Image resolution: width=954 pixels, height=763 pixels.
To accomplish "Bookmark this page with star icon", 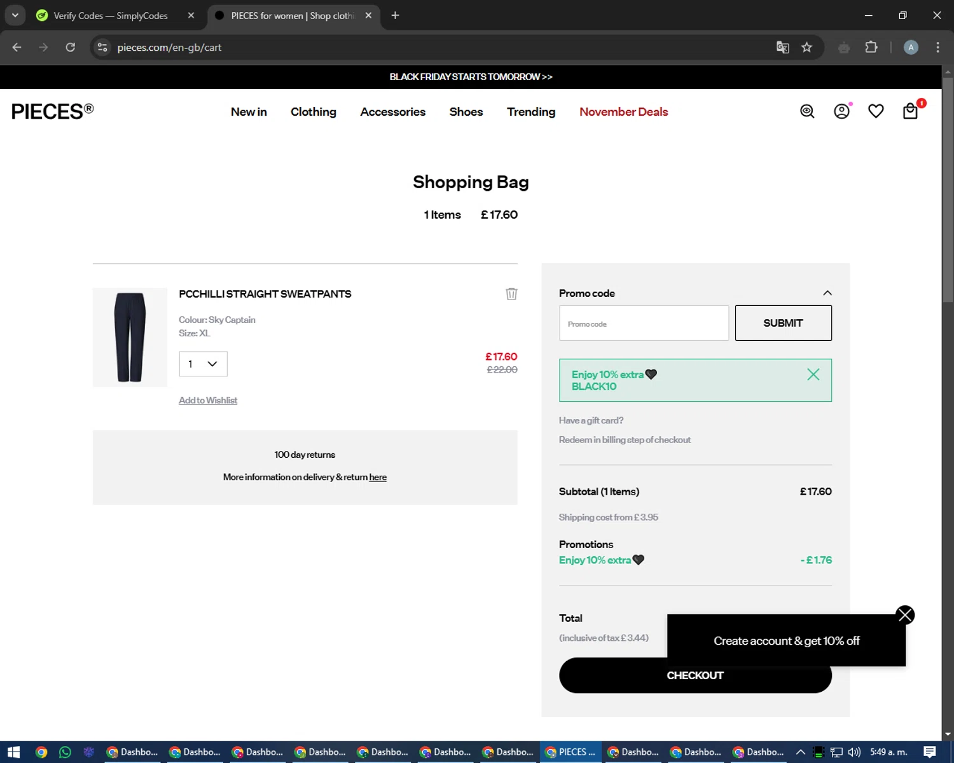I will click(806, 47).
